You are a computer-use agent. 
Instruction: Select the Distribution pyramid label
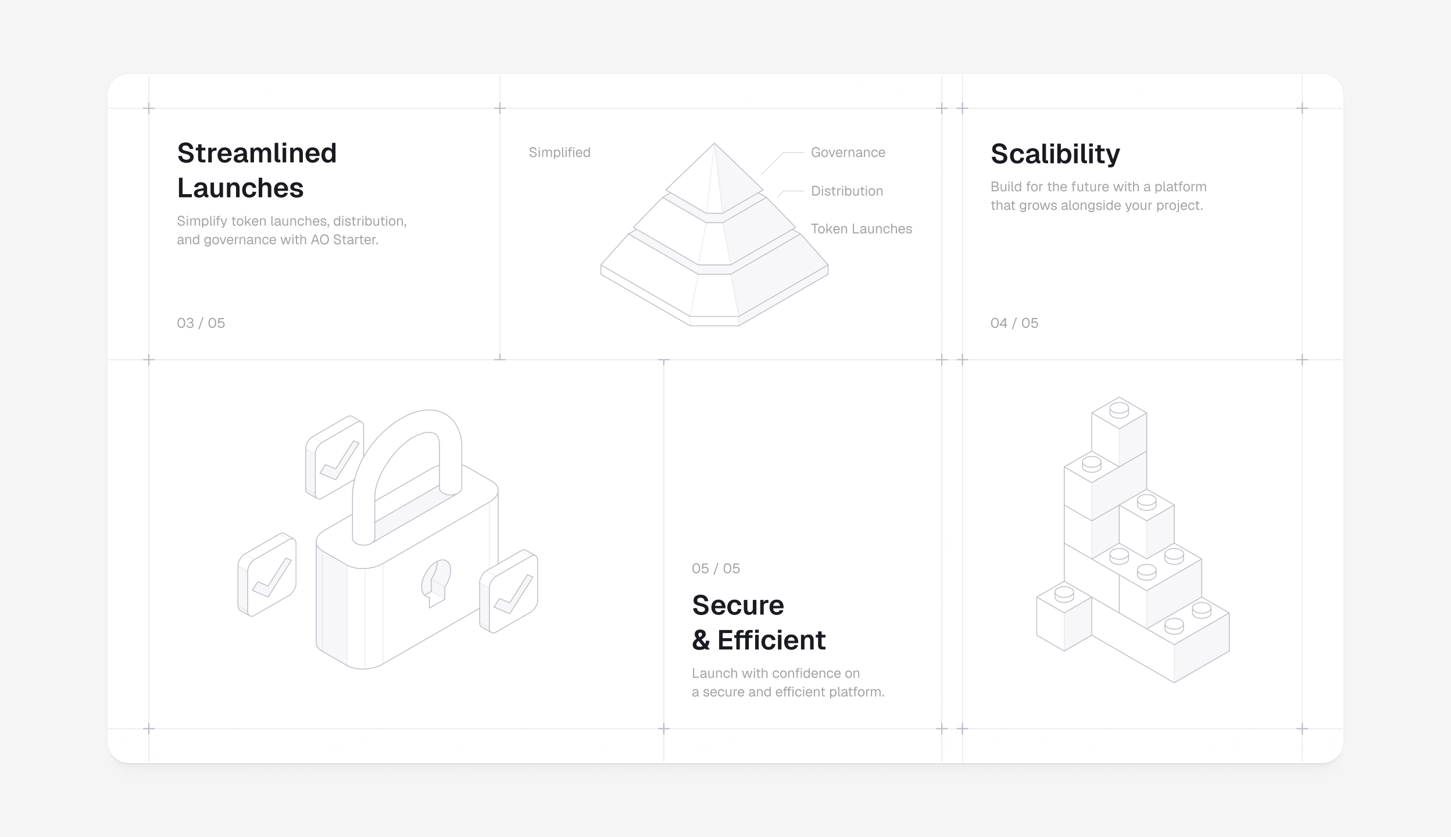coord(846,191)
